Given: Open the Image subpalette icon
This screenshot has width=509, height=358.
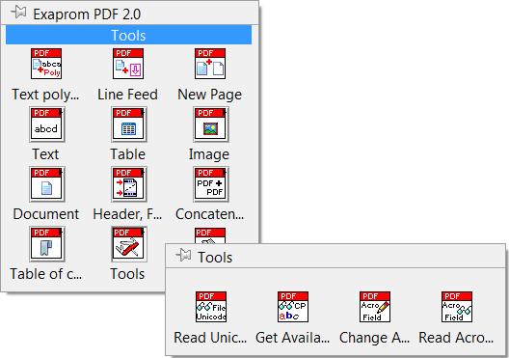Looking at the screenshot, I should coord(211,124).
